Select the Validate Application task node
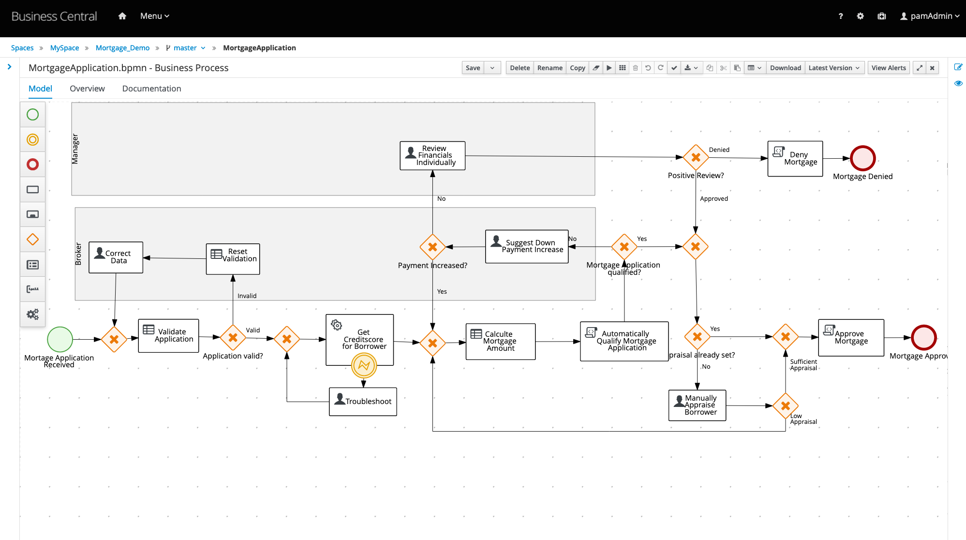966x540 pixels. click(x=168, y=335)
